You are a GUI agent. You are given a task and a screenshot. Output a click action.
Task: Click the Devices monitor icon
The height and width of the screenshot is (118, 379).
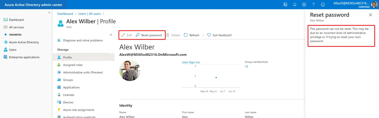(x=59, y=102)
